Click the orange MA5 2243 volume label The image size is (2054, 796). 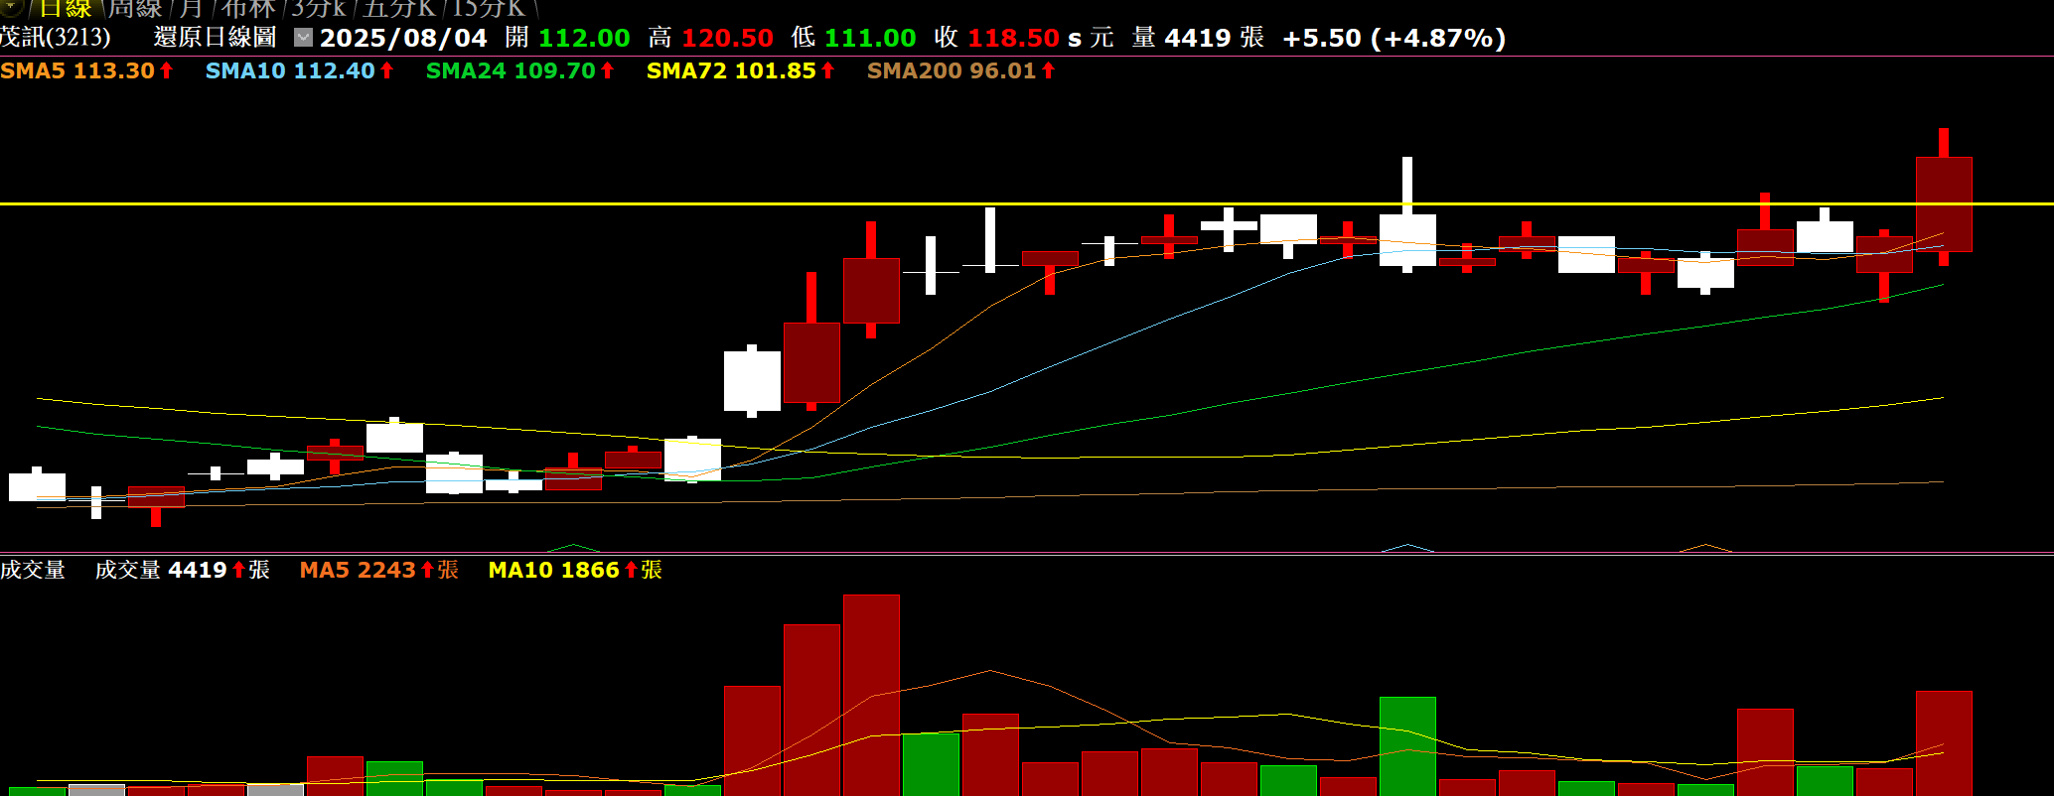pyautogui.click(x=378, y=571)
